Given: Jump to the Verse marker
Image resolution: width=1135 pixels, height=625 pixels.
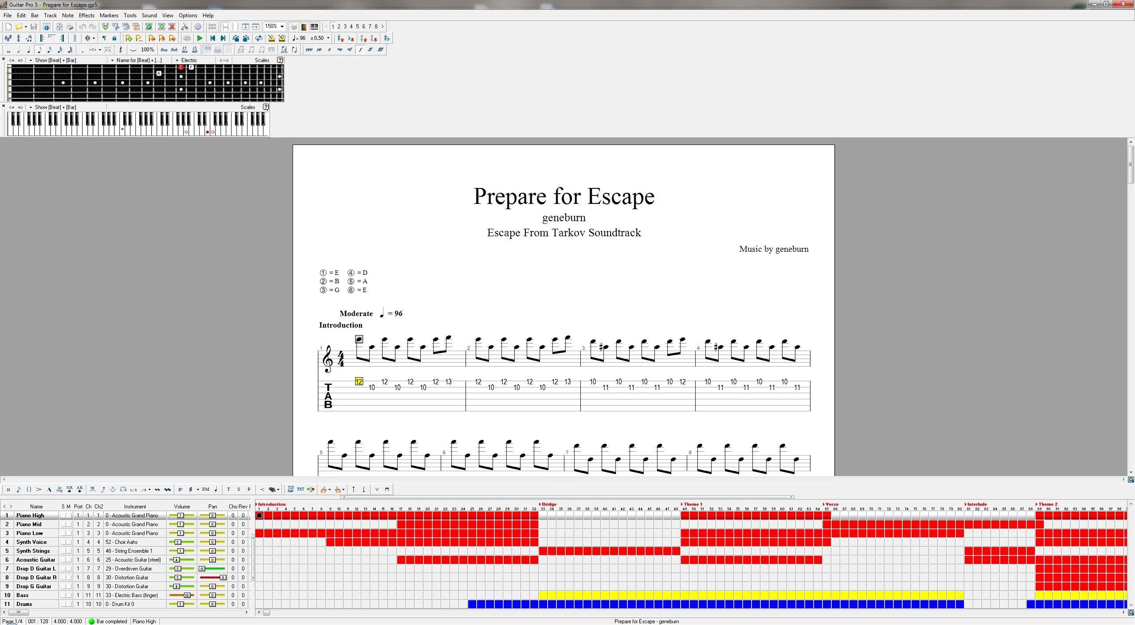Looking at the screenshot, I should (x=831, y=504).
